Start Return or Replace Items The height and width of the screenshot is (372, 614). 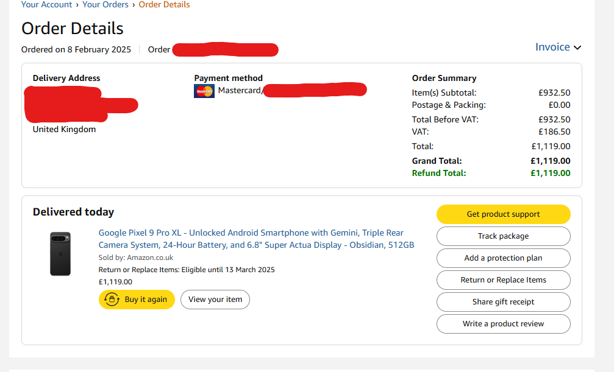pos(503,280)
